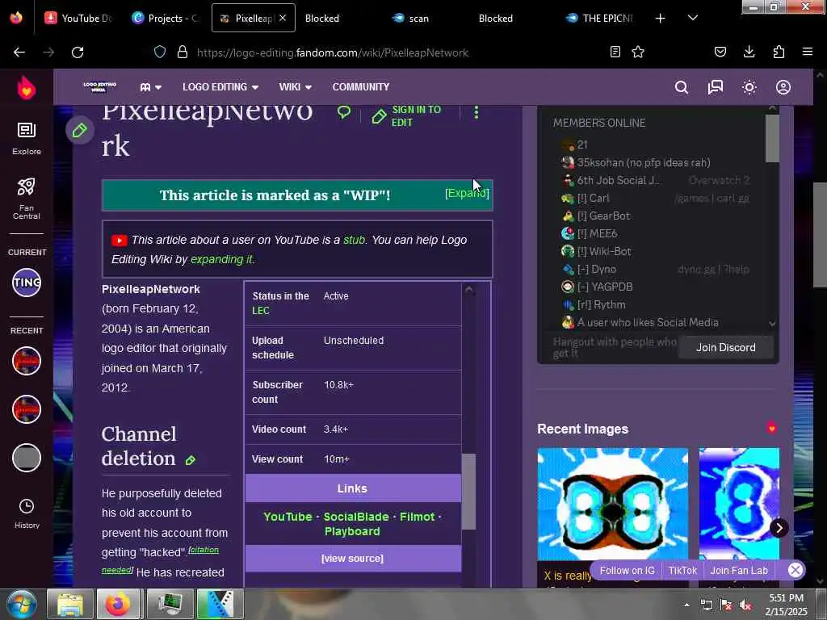This screenshot has width=827, height=620.
Task: Click the TikTok link
Action: (682, 571)
